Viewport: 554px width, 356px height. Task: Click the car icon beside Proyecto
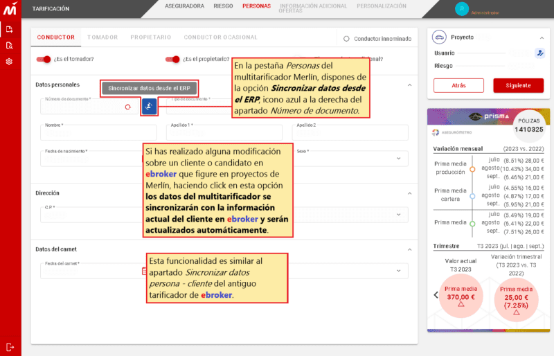[439, 37]
